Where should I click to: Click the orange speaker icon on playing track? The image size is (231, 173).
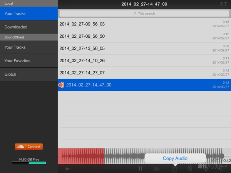[61, 85]
